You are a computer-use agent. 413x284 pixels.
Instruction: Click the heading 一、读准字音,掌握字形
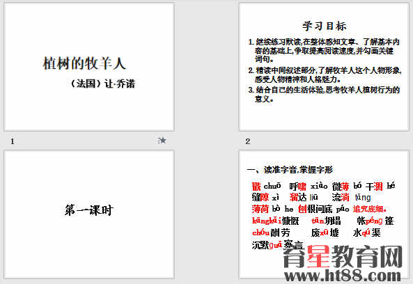pos(290,170)
